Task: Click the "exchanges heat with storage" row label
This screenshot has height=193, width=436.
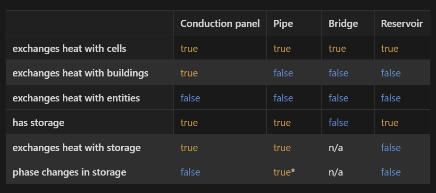Action: point(76,148)
